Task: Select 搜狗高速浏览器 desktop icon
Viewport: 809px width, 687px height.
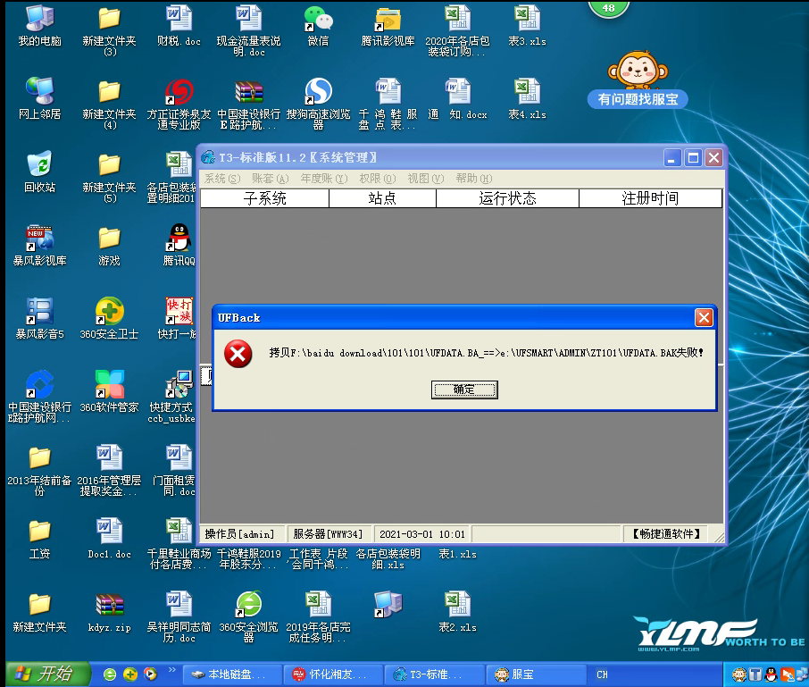Action: pyautogui.click(x=319, y=104)
